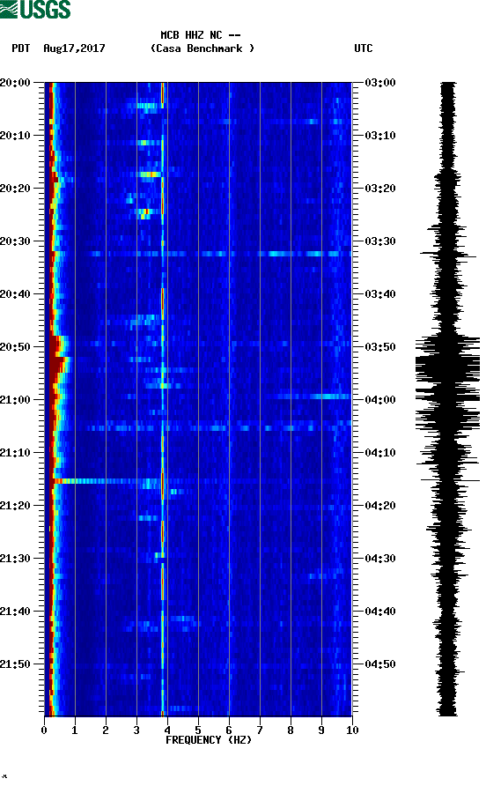Click the '10' frequency axis label
The width and height of the screenshot is (486, 786).
click(352, 730)
